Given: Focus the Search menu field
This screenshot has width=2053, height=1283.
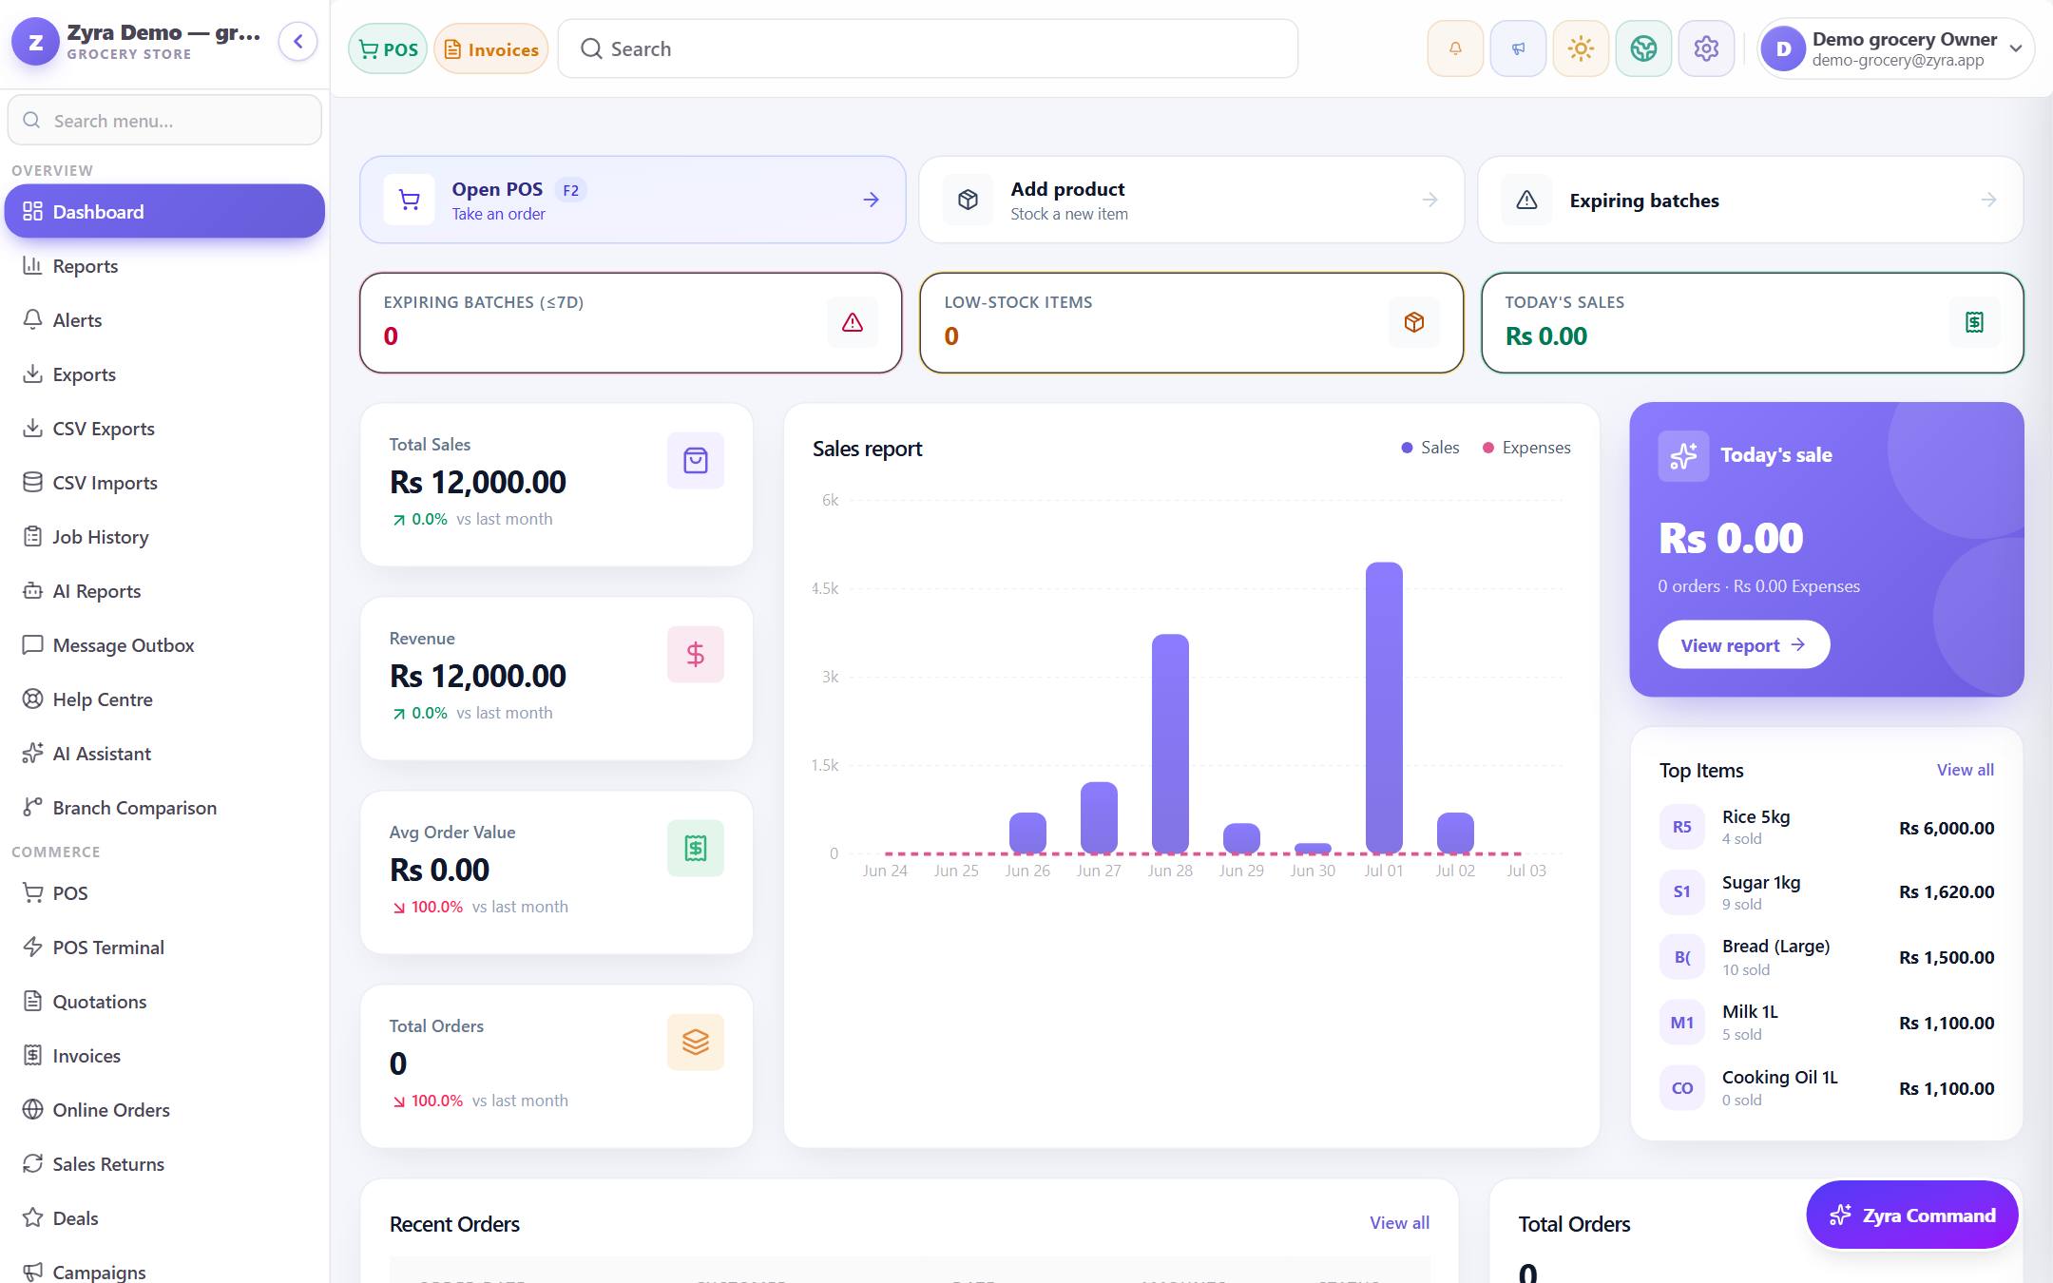Looking at the screenshot, I should pos(164,121).
